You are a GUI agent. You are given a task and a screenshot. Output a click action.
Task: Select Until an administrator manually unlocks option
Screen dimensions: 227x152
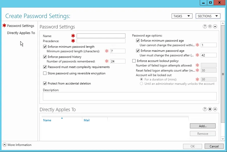(141, 83)
